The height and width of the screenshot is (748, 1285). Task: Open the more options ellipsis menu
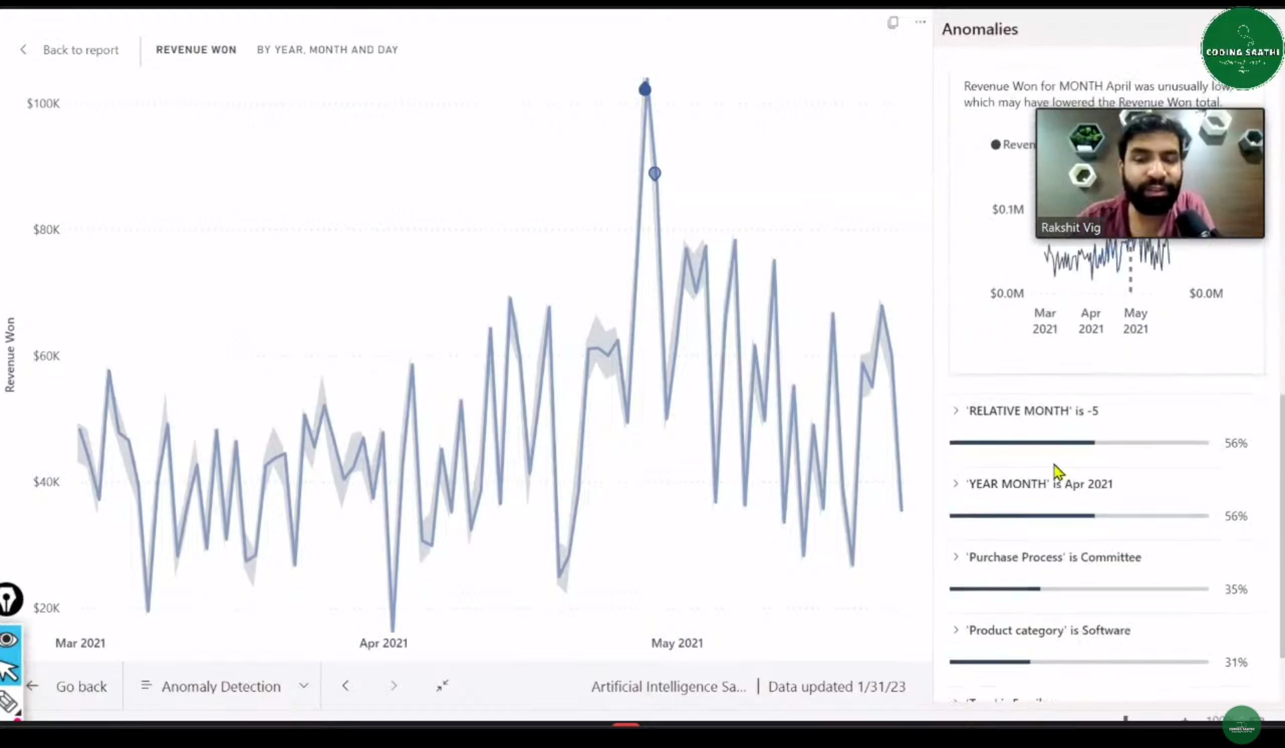(x=920, y=22)
